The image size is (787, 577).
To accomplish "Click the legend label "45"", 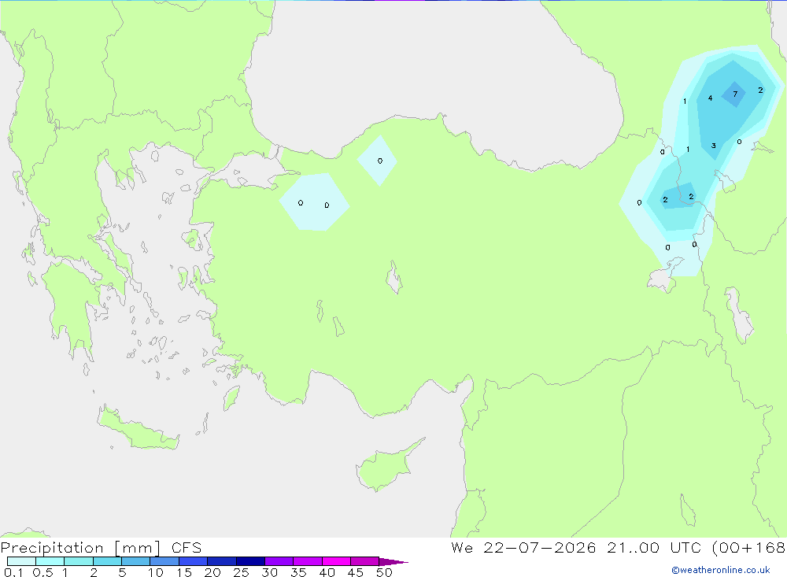I will click(x=356, y=572).
